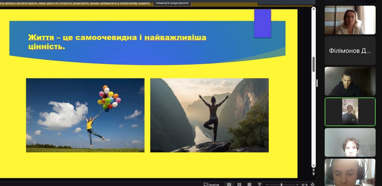Go to previous slide using double-up arrow

click(313, 170)
